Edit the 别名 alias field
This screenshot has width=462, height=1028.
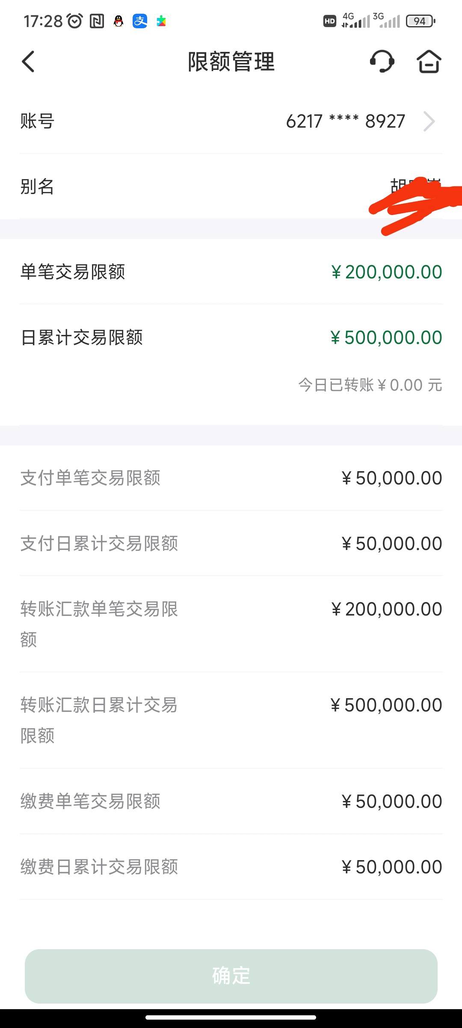[231, 186]
